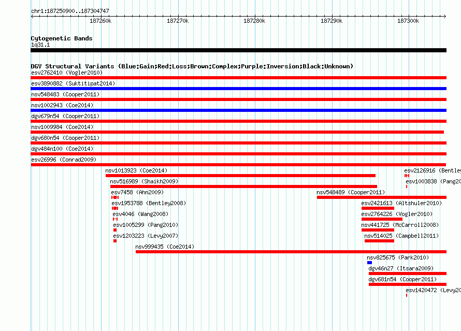Click the black 1q31.1 cytogenetic band bar

point(238,50)
